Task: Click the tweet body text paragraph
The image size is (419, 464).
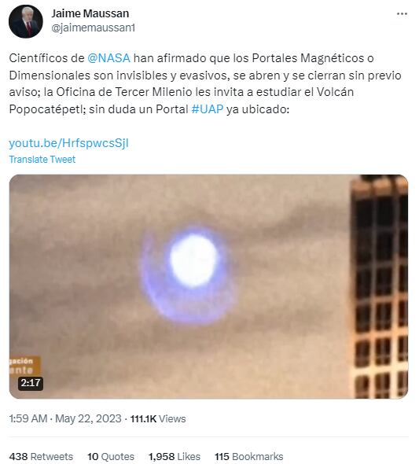Action: point(205,83)
